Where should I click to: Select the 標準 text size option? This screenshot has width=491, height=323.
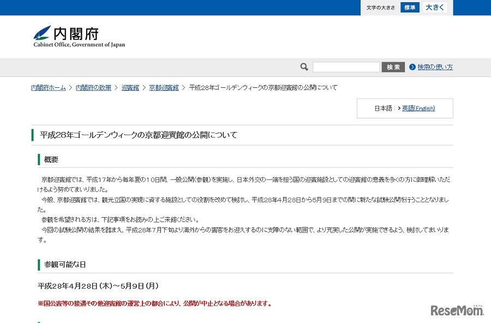coord(409,8)
